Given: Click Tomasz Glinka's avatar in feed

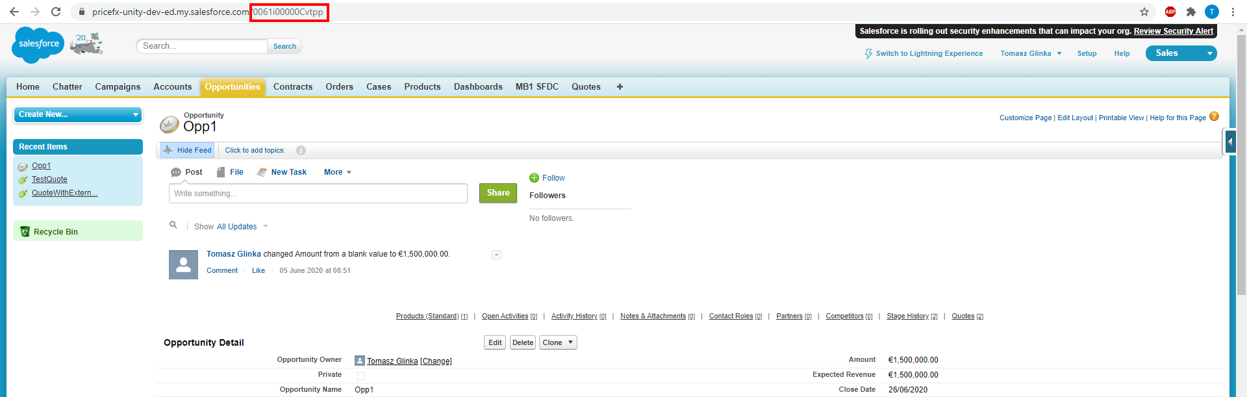Looking at the screenshot, I should [183, 264].
